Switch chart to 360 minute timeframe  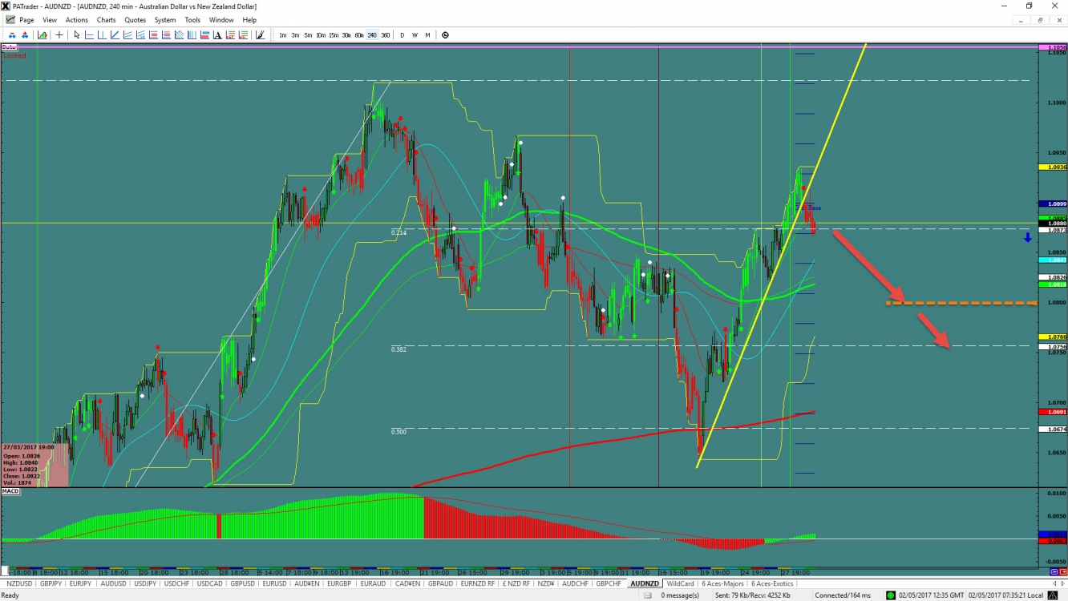386,34
